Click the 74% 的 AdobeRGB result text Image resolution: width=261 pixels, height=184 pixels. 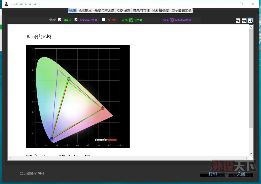177,20
